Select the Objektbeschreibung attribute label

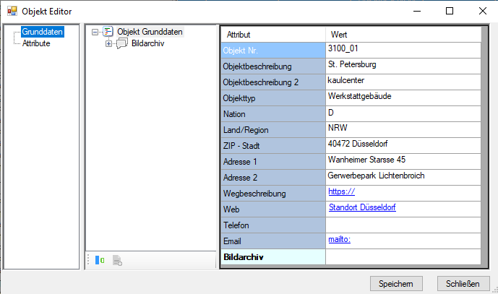click(273, 66)
